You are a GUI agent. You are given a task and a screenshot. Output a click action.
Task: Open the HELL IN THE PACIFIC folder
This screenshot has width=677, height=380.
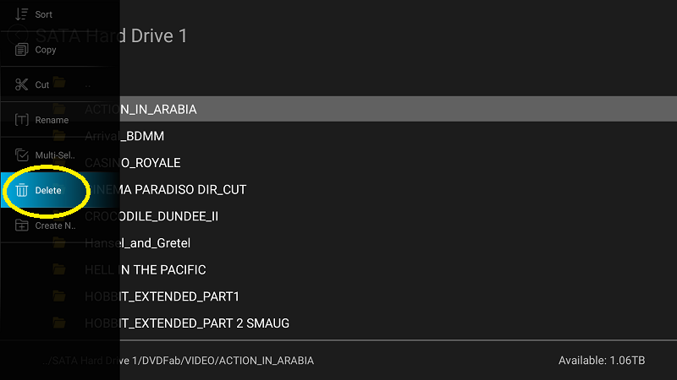[338, 269]
